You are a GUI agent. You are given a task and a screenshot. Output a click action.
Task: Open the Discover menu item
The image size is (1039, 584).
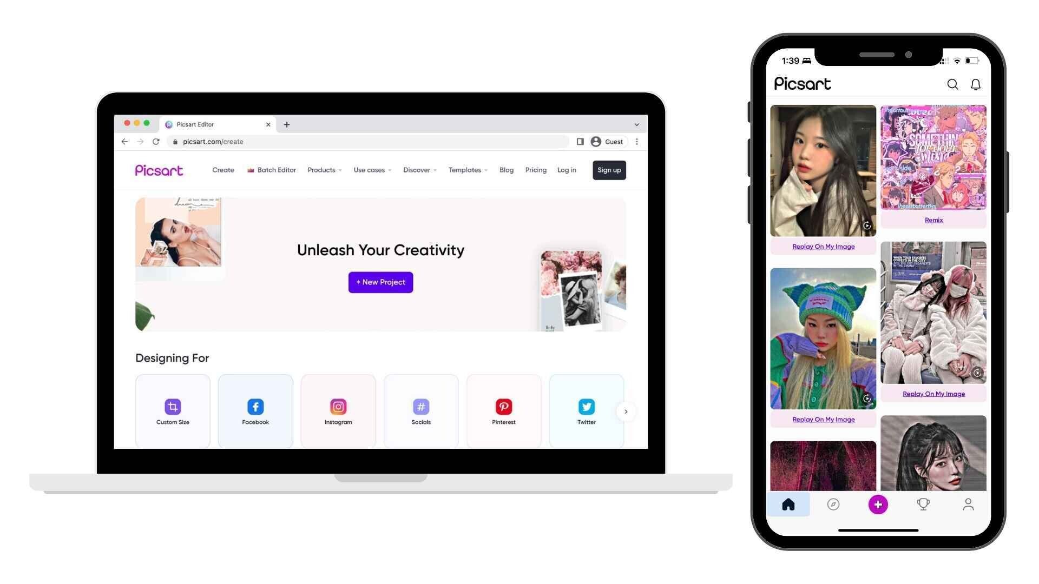point(417,170)
